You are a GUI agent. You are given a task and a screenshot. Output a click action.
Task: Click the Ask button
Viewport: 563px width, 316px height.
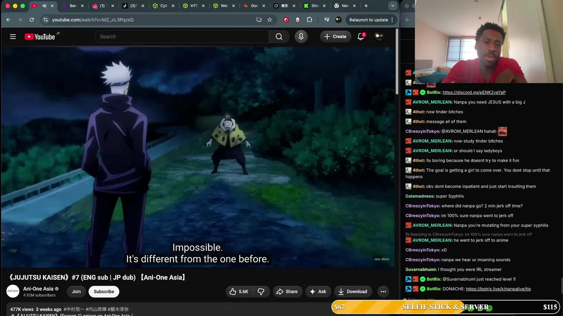[318, 291]
